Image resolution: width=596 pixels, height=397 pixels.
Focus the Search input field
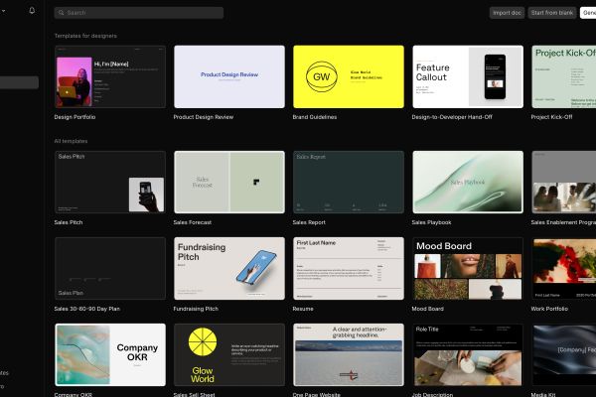(139, 13)
